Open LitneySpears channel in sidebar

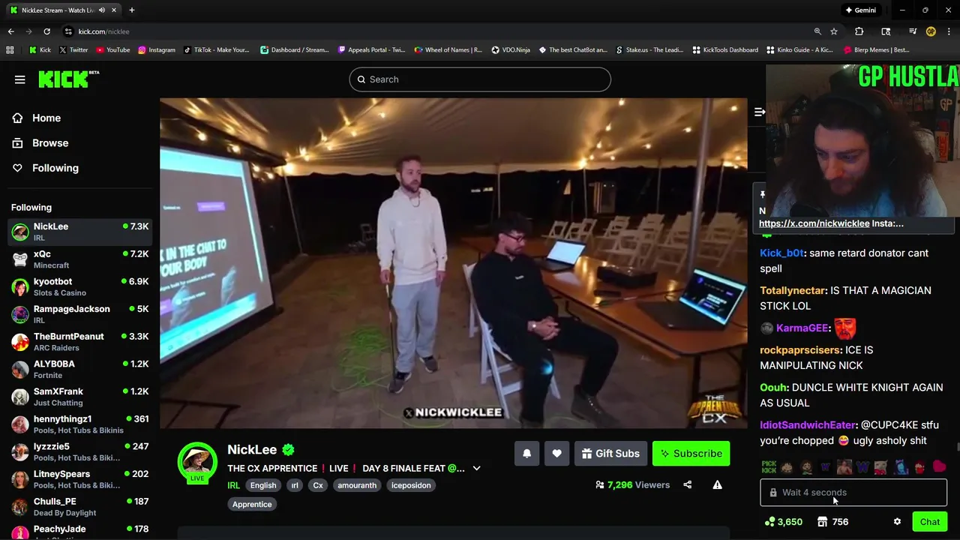(80, 479)
